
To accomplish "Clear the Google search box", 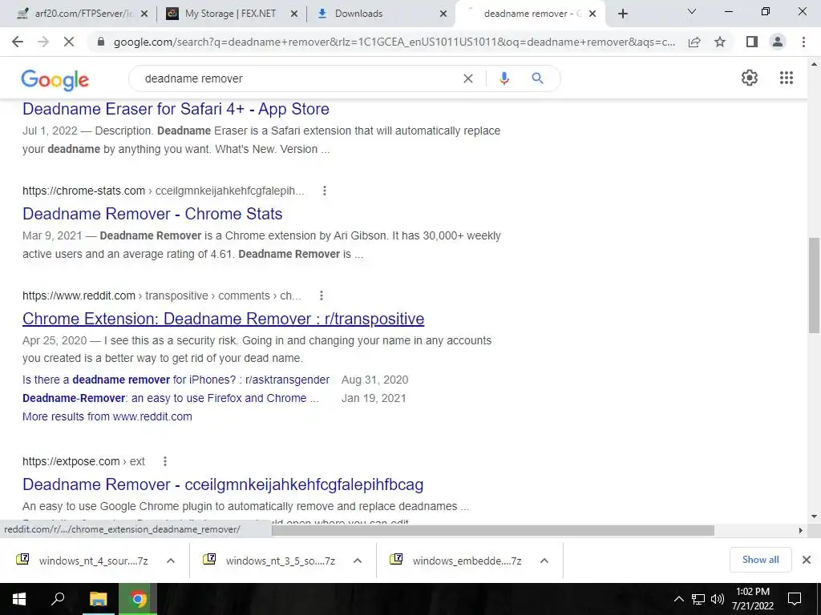I will 468,78.
